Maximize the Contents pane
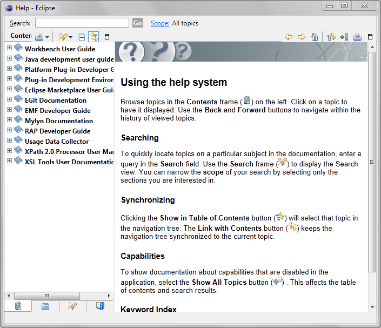Viewport: 381px width, 328px height. pos(107,37)
